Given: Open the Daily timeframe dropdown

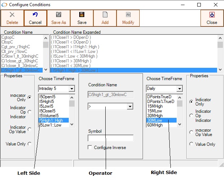Looking at the screenshot, I should [x=179, y=89].
